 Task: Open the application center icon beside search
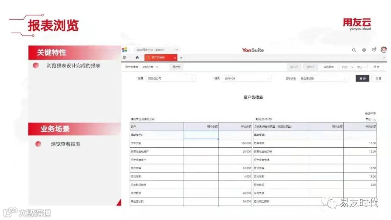tap(364, 50)
